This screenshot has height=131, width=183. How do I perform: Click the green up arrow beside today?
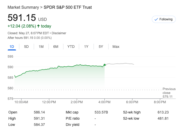tap(38, 26)
